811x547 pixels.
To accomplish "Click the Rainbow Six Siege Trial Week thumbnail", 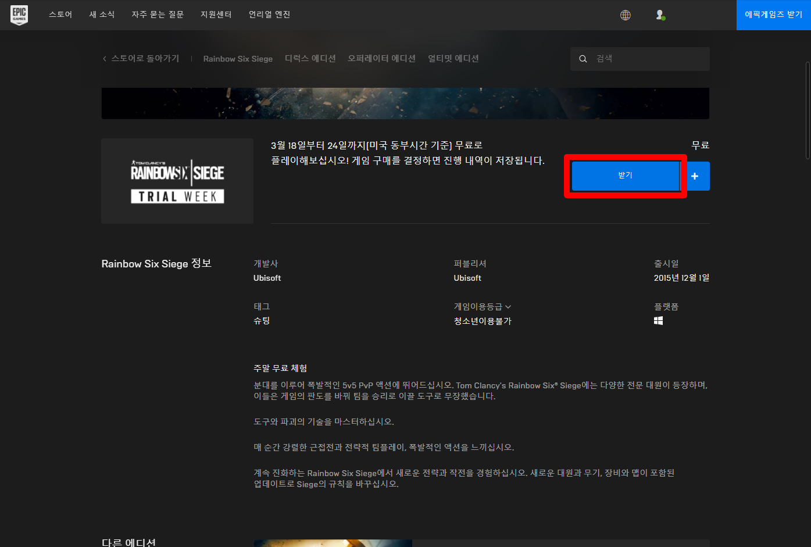I will [x=177, y=181].
